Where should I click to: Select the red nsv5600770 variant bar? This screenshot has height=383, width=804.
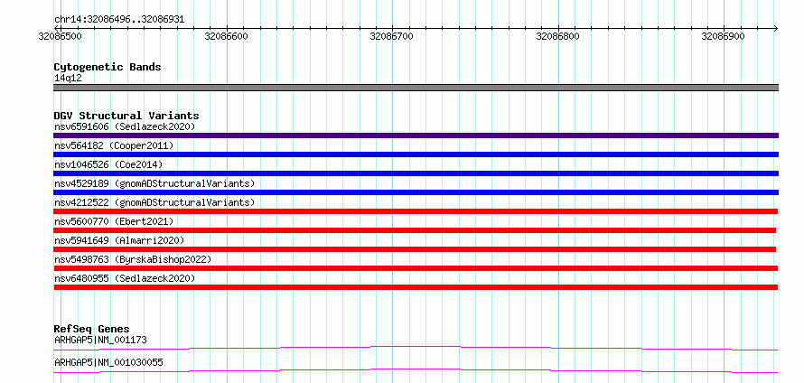(x=415, y=230)
